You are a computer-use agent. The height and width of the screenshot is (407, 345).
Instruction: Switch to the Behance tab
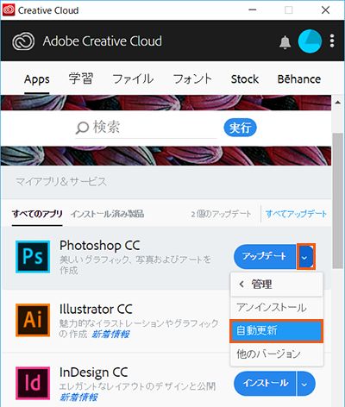[x=299, y=78]
